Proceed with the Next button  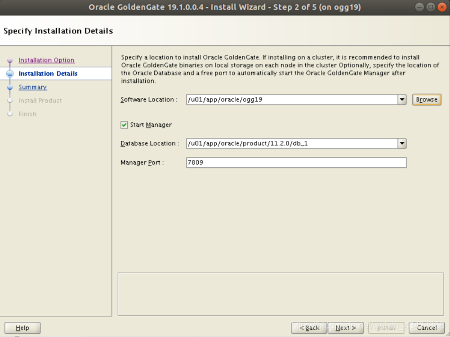click(x=346, y=328)
